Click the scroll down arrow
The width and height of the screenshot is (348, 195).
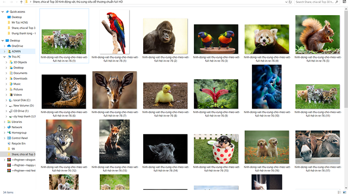click(x=346, y=188)
